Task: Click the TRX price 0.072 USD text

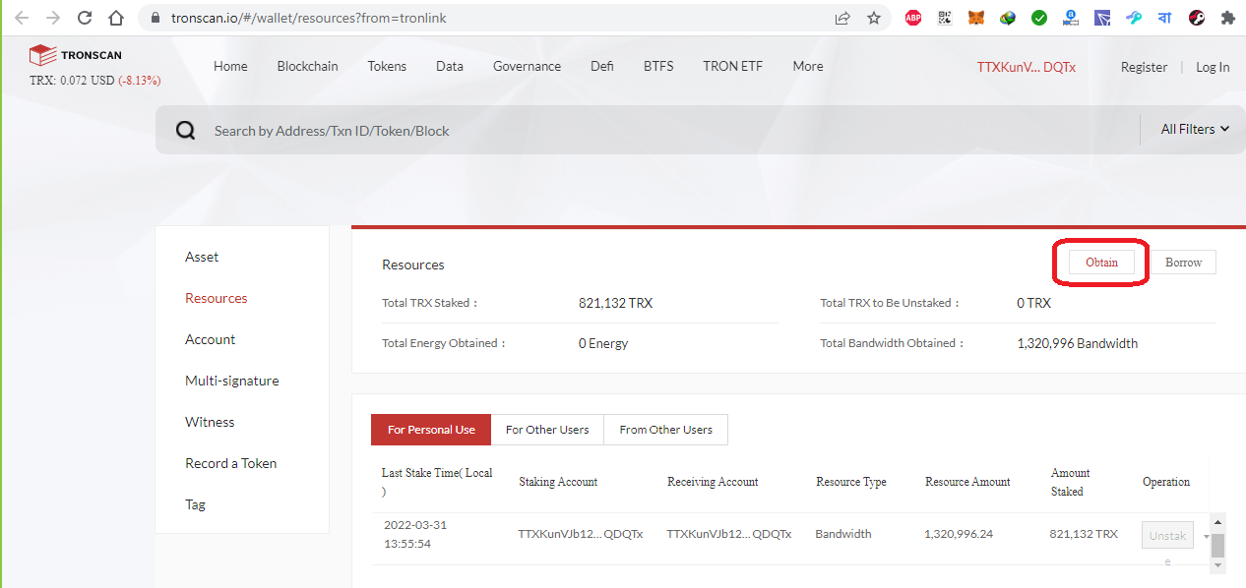Action: [x=73, y=80]
